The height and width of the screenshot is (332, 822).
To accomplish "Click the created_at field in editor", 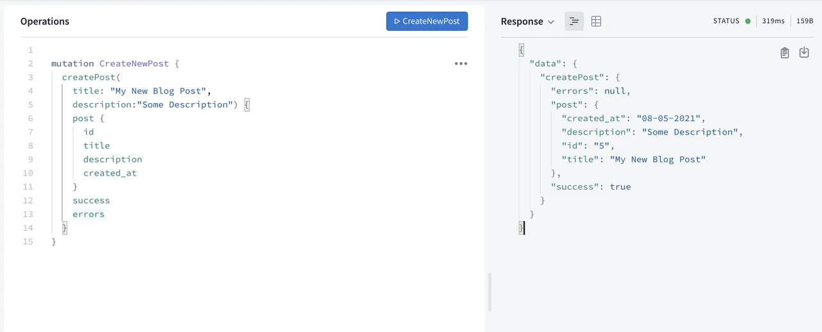I will pos(110,173).
